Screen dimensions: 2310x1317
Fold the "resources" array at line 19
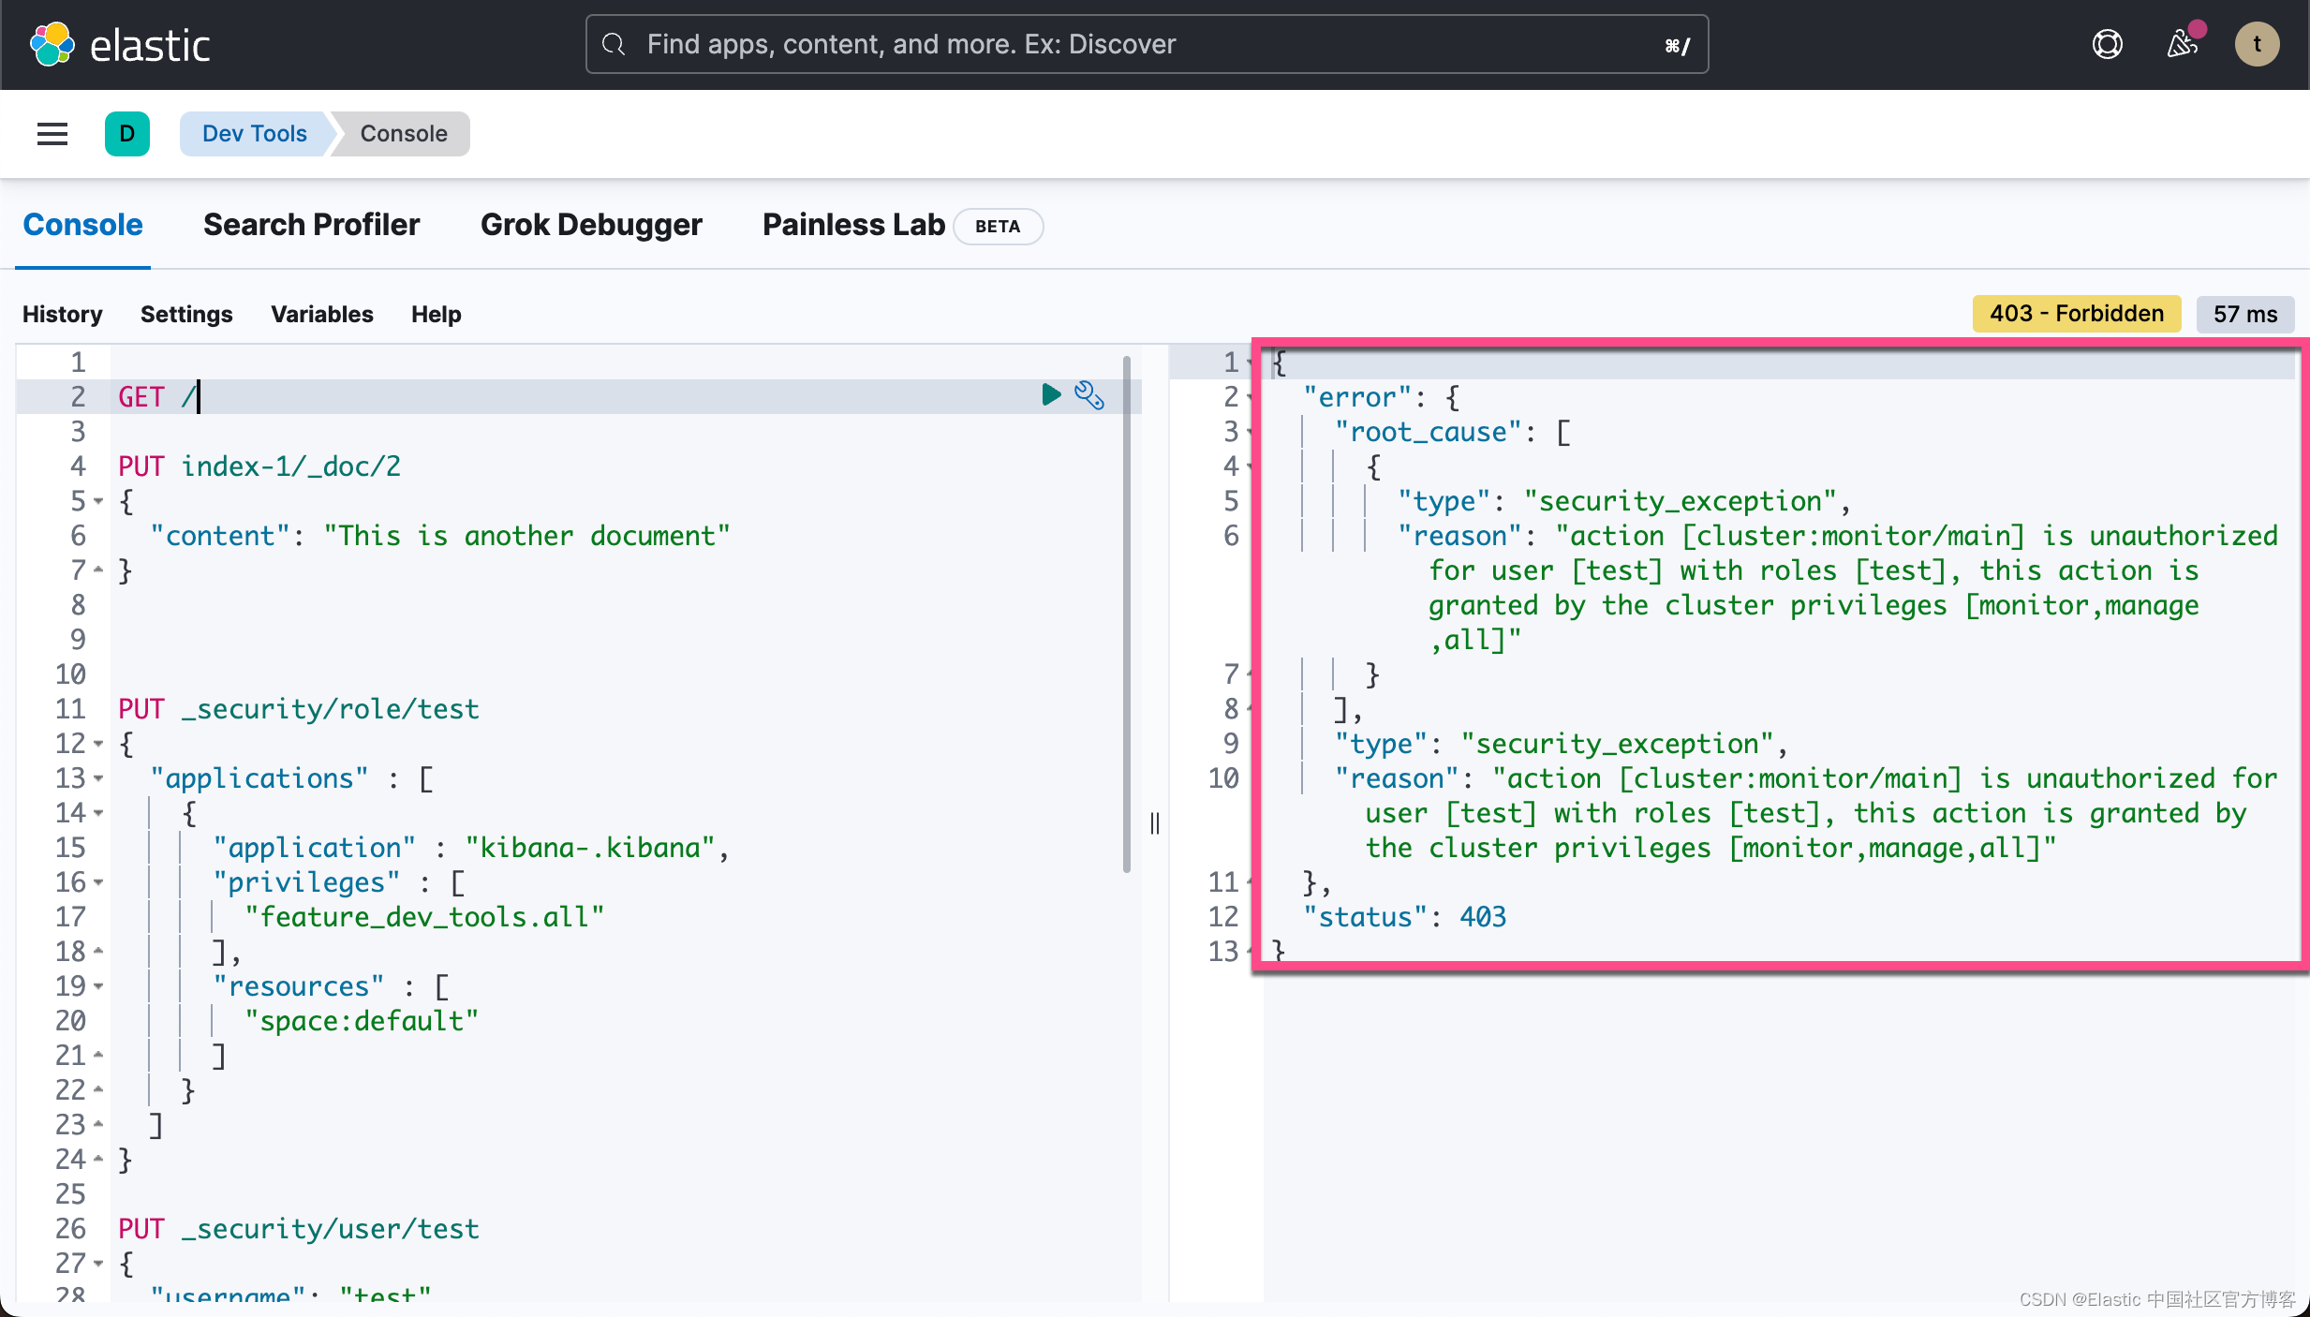tap(98, 986)
